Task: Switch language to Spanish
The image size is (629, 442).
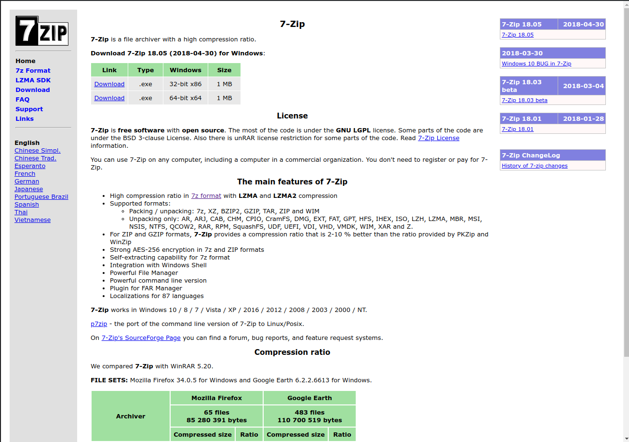Action: [27, 205]
